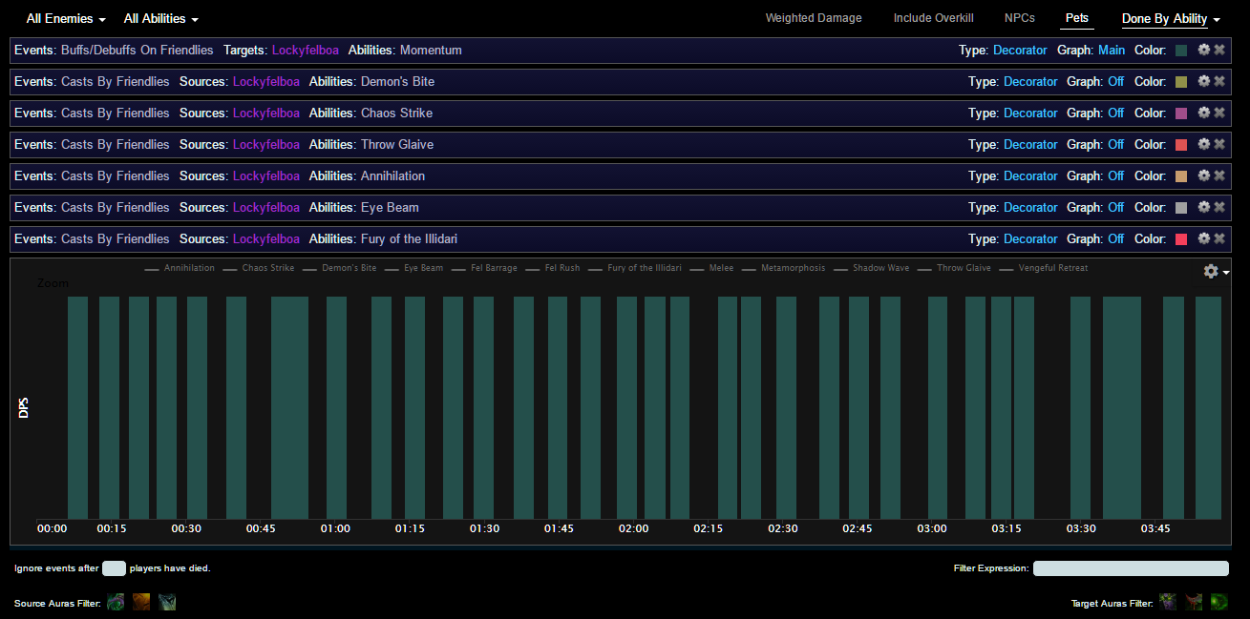Change the Momentum row's Decorator type
Image resolution: width=1250 pixels, height=619 pixels.
tap(1020, 50)
